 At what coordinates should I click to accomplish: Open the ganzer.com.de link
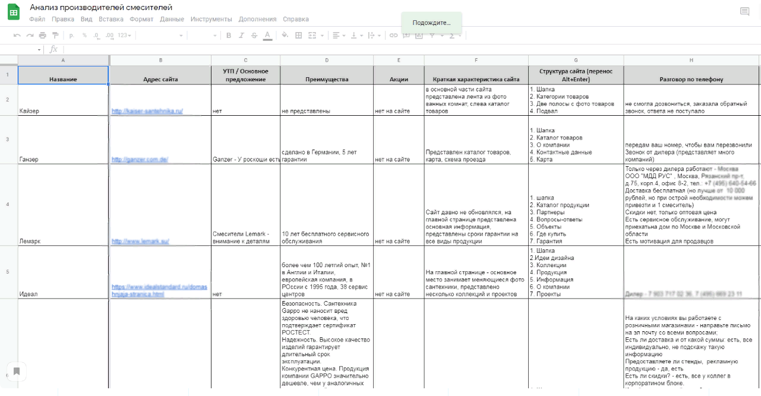point(140,160)
